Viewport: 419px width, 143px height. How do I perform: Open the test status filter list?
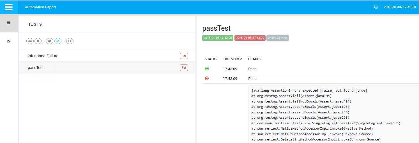tap(30, 41)
